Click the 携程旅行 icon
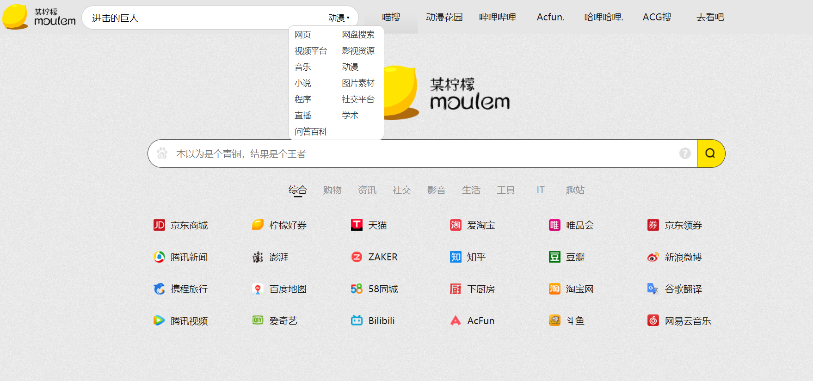 tap(159, 289)
